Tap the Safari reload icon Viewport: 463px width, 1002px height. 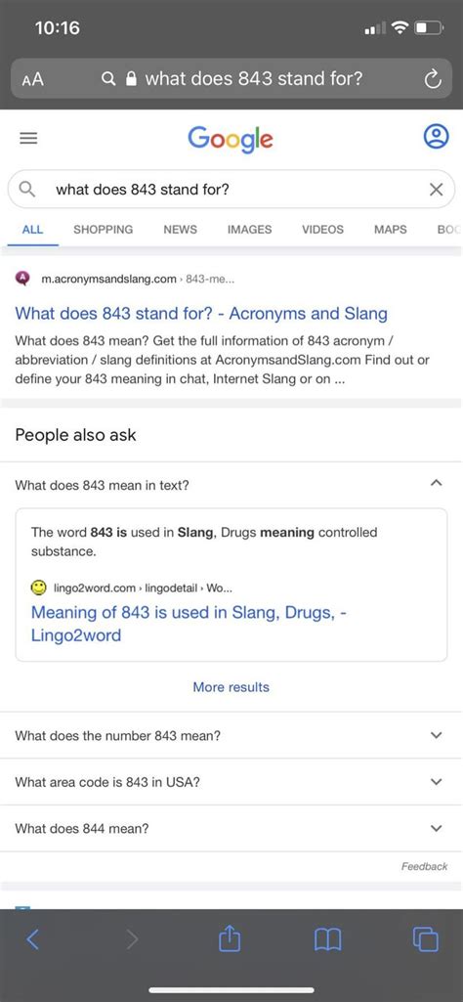(x=433, y=79)
